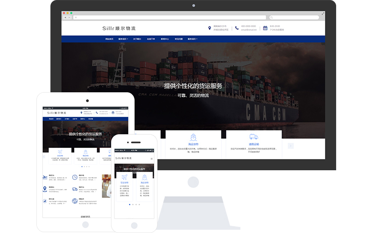Image resolution: width=373 pixels, height=233 pixels.
Task: Tap the tablet home button
Action: [85, 225]
